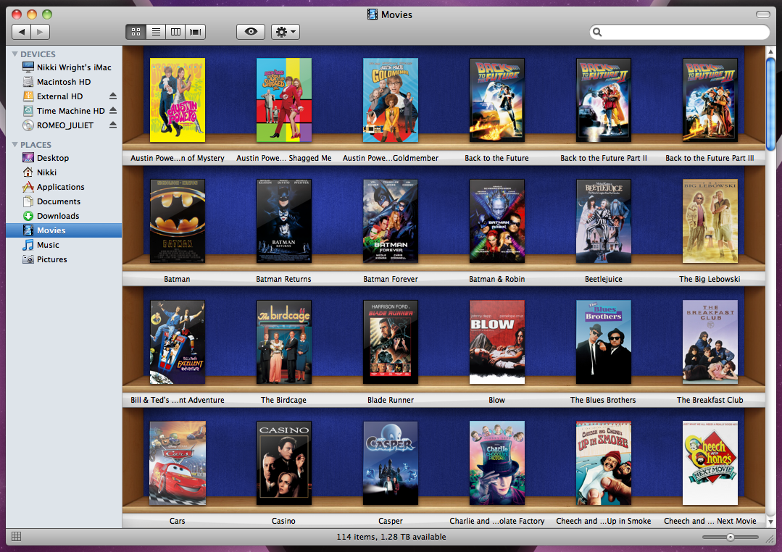Select Bill & Ted's Excellent Adventure poster
Viewport: 782px width, 552px height.
pyautogui.click(x=177, y=342)
